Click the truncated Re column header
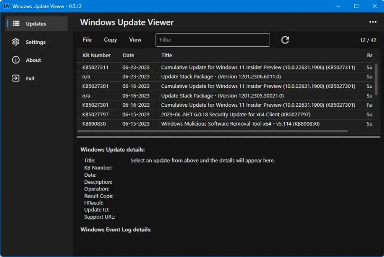Image resolution: width=384 pixels, height=257 pixels. pos(370,55)
